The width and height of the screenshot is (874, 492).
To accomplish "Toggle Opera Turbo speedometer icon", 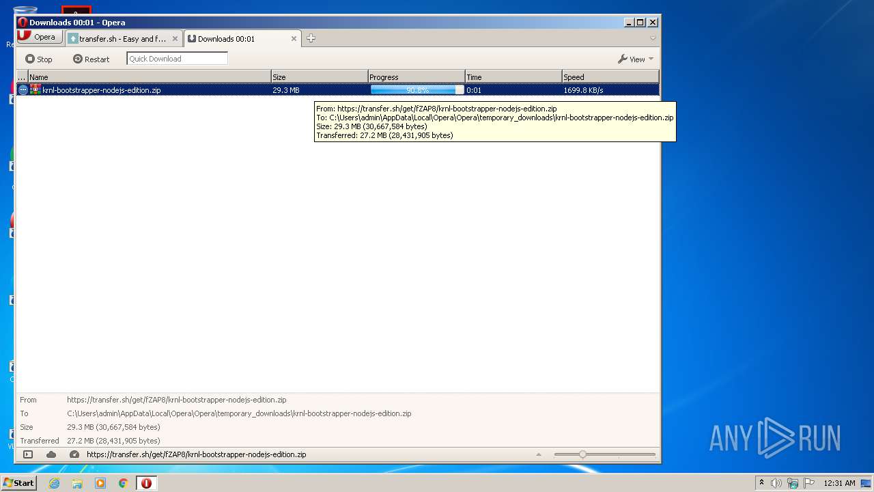I will pos(74,454).
